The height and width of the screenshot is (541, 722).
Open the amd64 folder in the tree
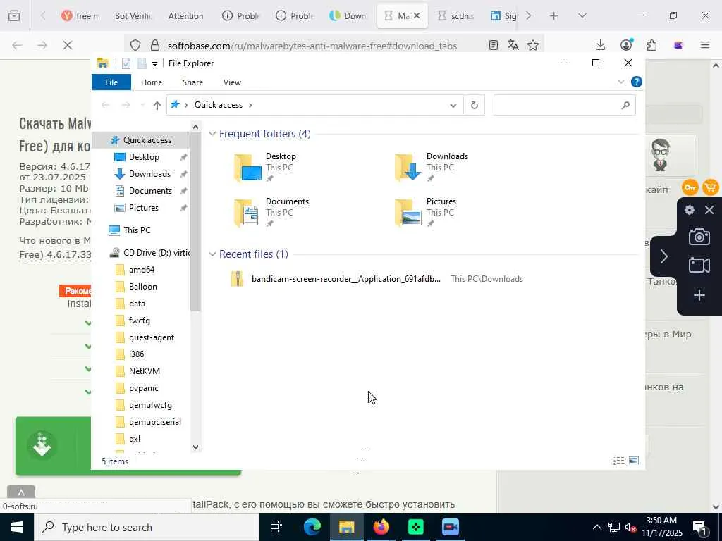(141, 270)
